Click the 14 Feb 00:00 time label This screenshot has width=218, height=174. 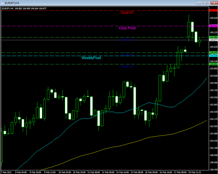point(108,172)
